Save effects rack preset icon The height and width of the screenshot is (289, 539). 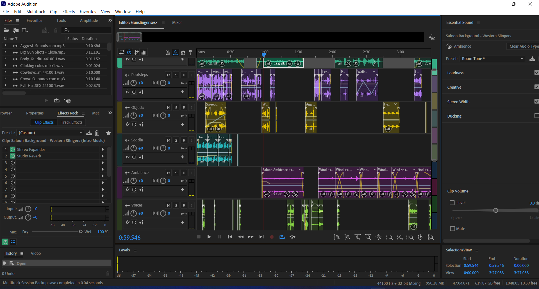[89, 133]
